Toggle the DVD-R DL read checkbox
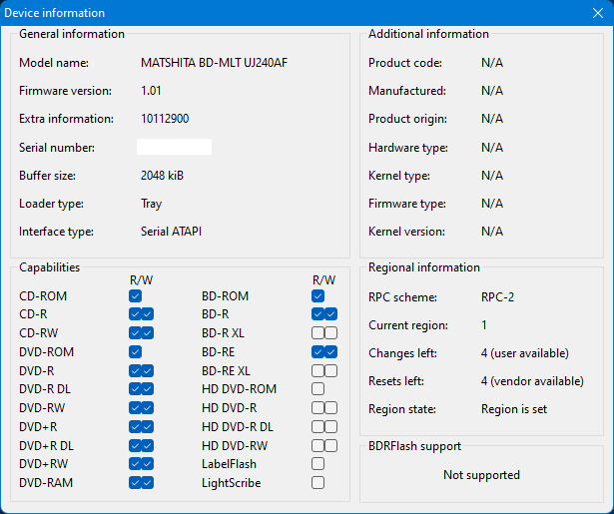The image size is (614, 514). pos(135,389)
